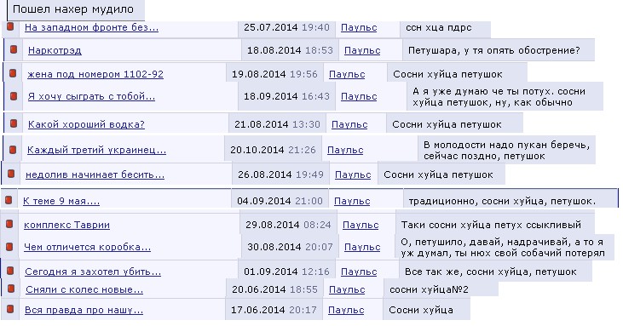Click the 29.08.2014 08:24 timestamp cell
623x326 pixels.
point(288,225)
